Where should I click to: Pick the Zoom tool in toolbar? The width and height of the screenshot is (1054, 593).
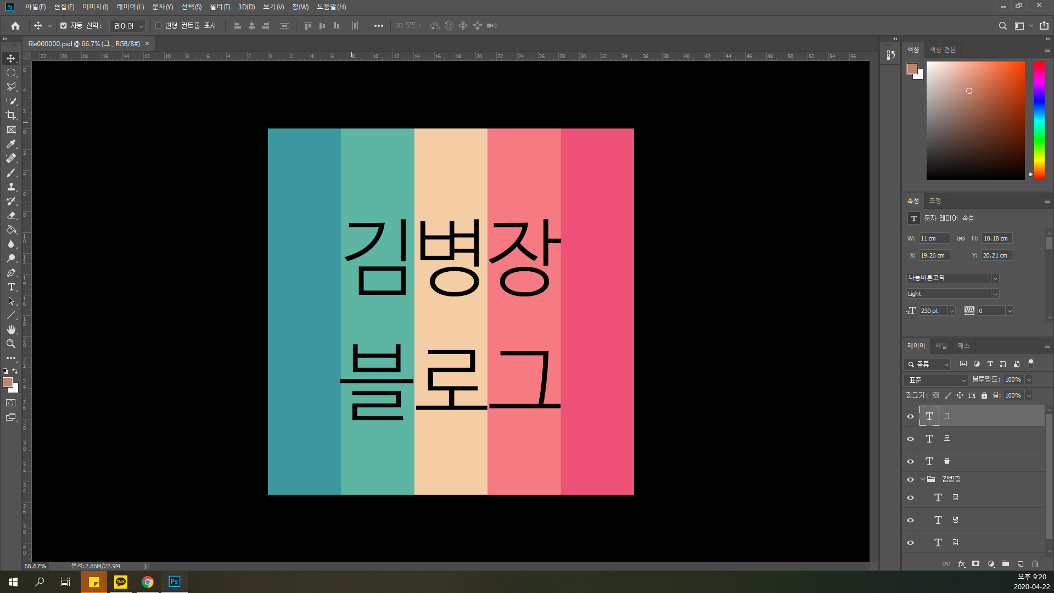[11, 344]
